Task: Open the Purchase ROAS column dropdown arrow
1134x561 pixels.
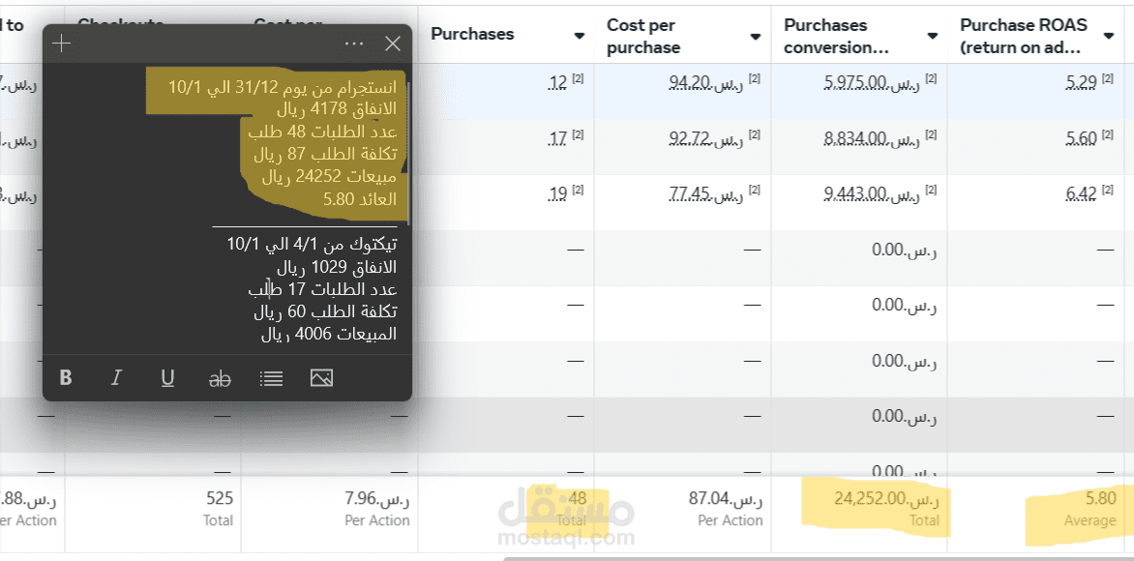Action: (1109, 37)
